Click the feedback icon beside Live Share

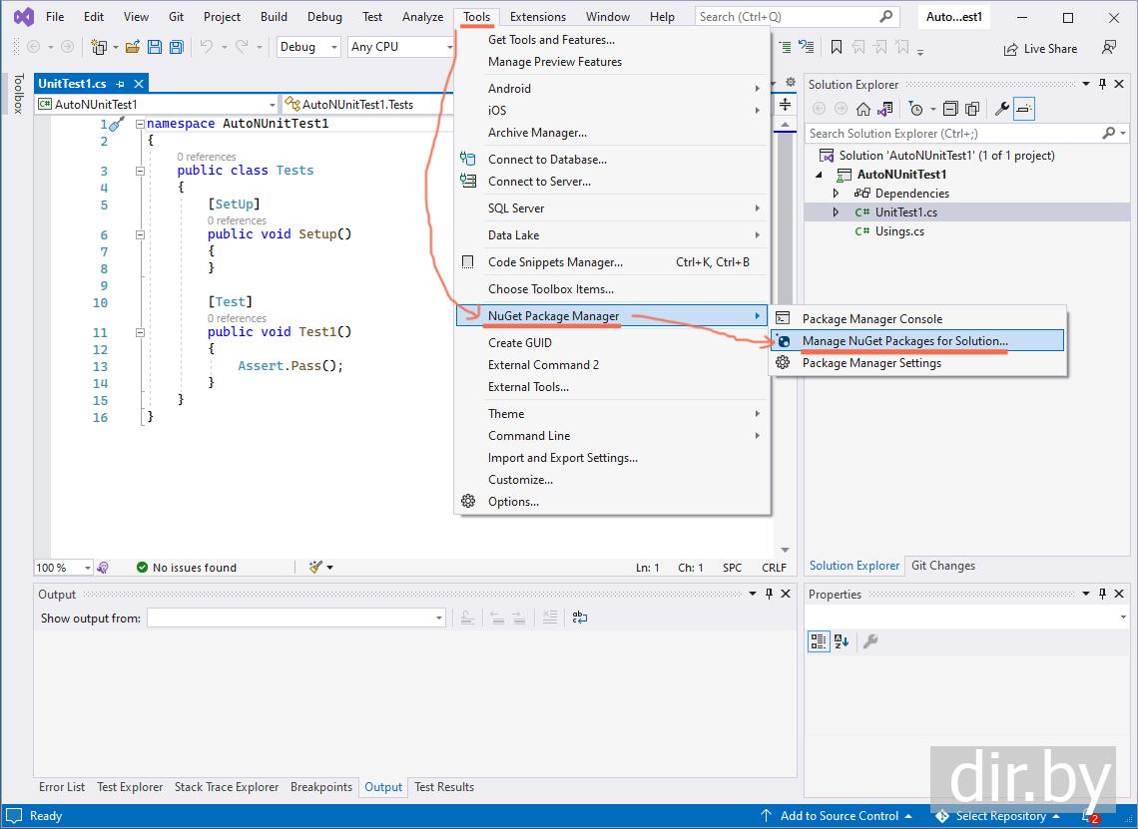point(1109,48)
